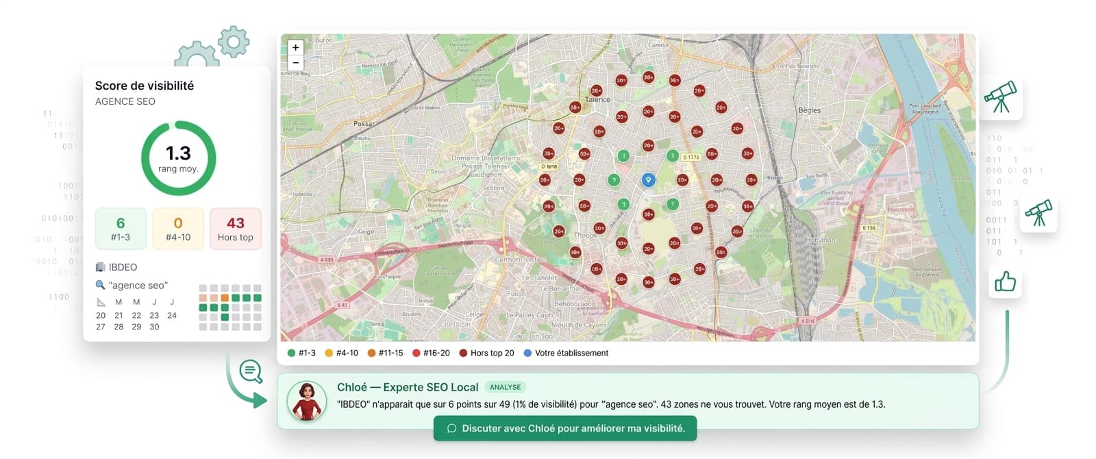The width and height of the screenshot is (1096, 459).
Task: Select calendar date 27
Action: point(101,327)
